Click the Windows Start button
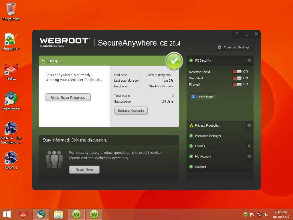 [x=7, y=214]
